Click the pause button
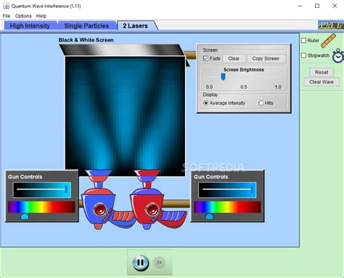This screenshot has height=278, width=344. tap(140, 262)
